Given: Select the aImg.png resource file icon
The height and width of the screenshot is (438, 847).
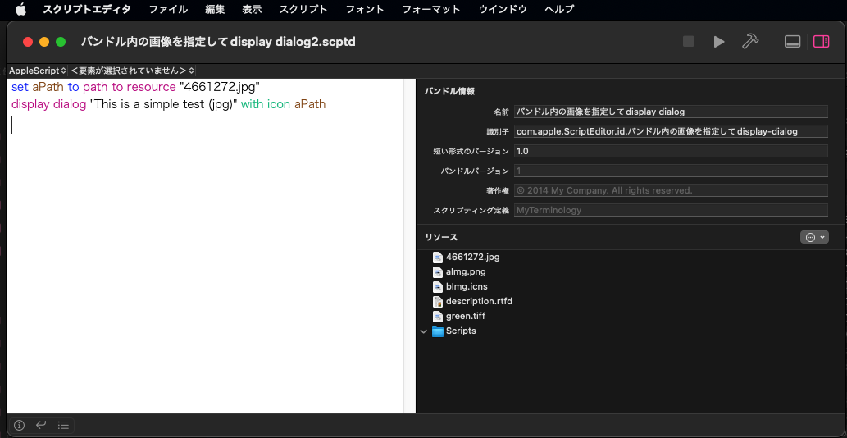Looking at the screenshot, I should coord(438,271).
